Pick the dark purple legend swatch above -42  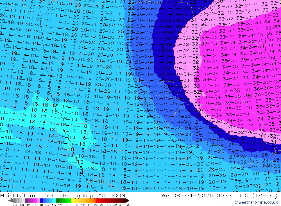pyautogui.click(x=26, y=201)
